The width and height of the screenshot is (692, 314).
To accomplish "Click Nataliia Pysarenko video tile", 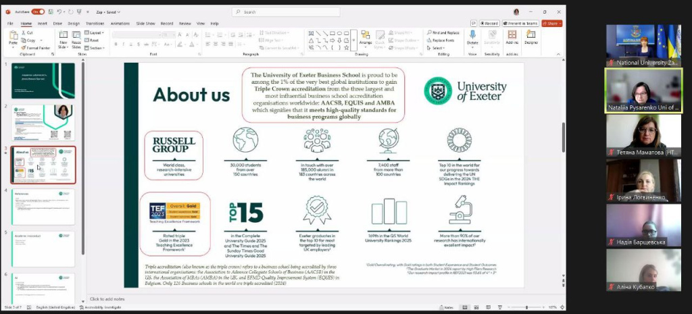I will [x=643, y=90].
